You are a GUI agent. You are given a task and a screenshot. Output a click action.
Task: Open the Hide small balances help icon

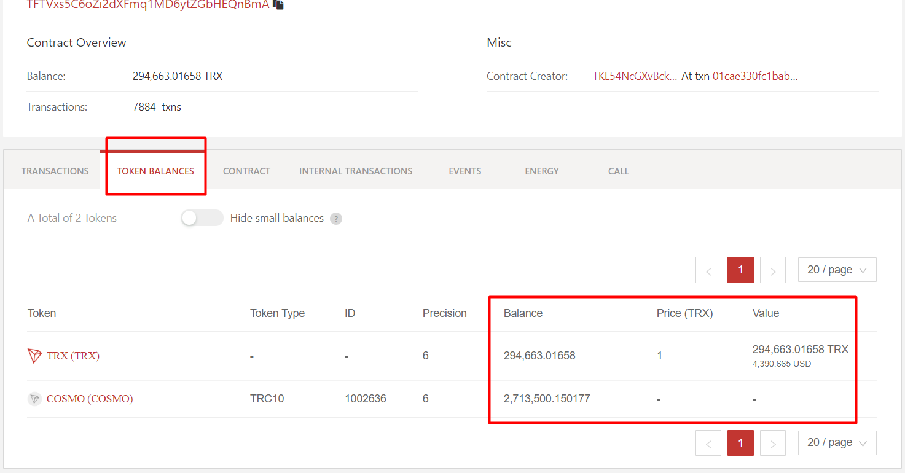[336, 219]
